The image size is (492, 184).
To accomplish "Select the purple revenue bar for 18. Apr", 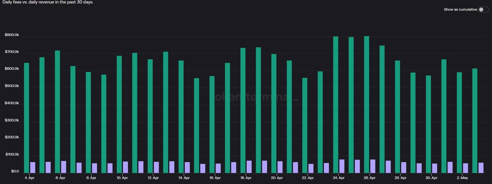I will point(249,167).
